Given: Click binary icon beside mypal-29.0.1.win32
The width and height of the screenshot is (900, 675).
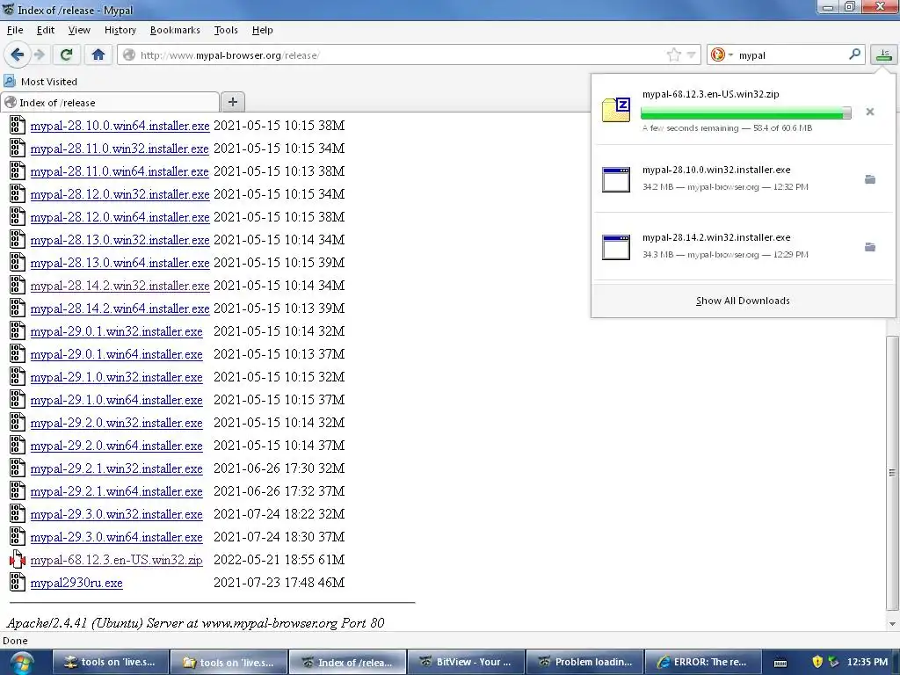Looking at the screenshot, I should click(x=18, y=330).
